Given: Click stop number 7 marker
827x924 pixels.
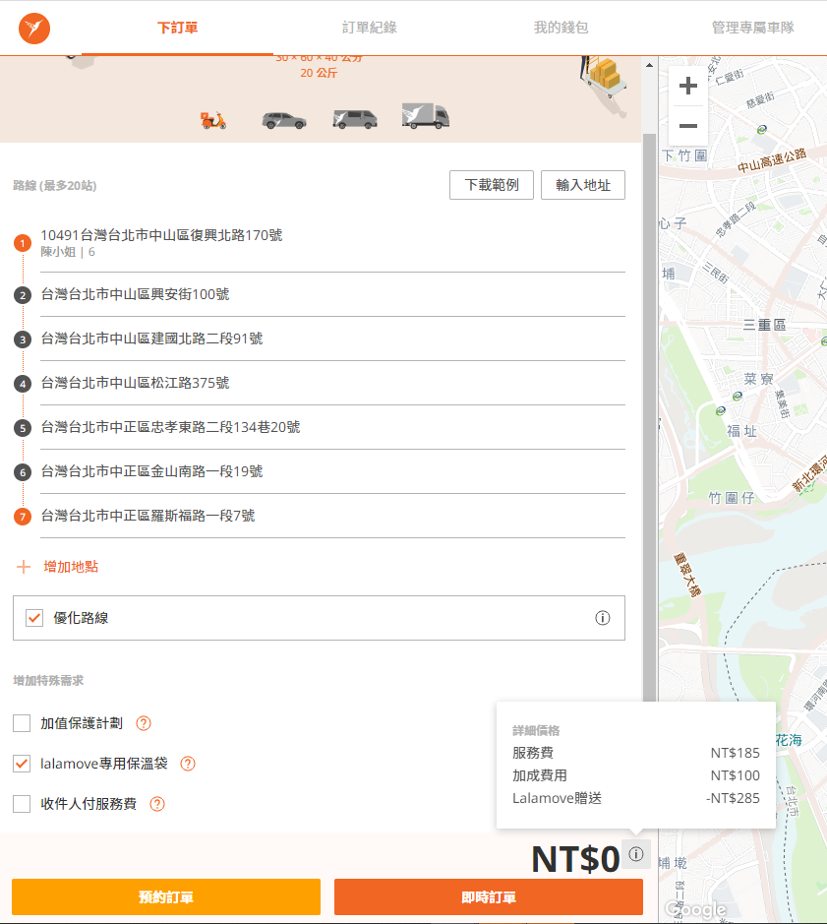Looking at the screenshot, I should (23, 517).
